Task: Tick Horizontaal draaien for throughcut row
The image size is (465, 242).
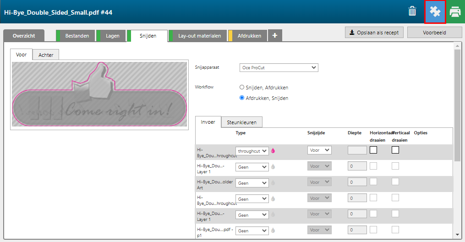Action: [x=373, y=150]
